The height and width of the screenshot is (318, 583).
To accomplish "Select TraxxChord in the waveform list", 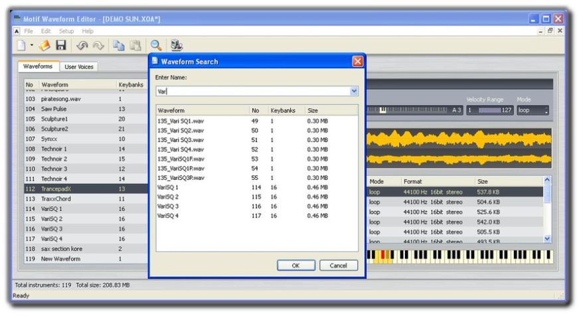I will (86, 199).
